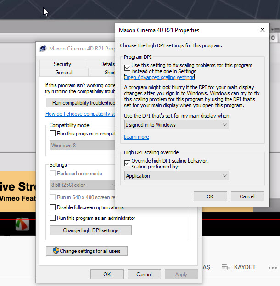Uncheck 'Use this setting to fix scaling problems'

coord(127,67)
